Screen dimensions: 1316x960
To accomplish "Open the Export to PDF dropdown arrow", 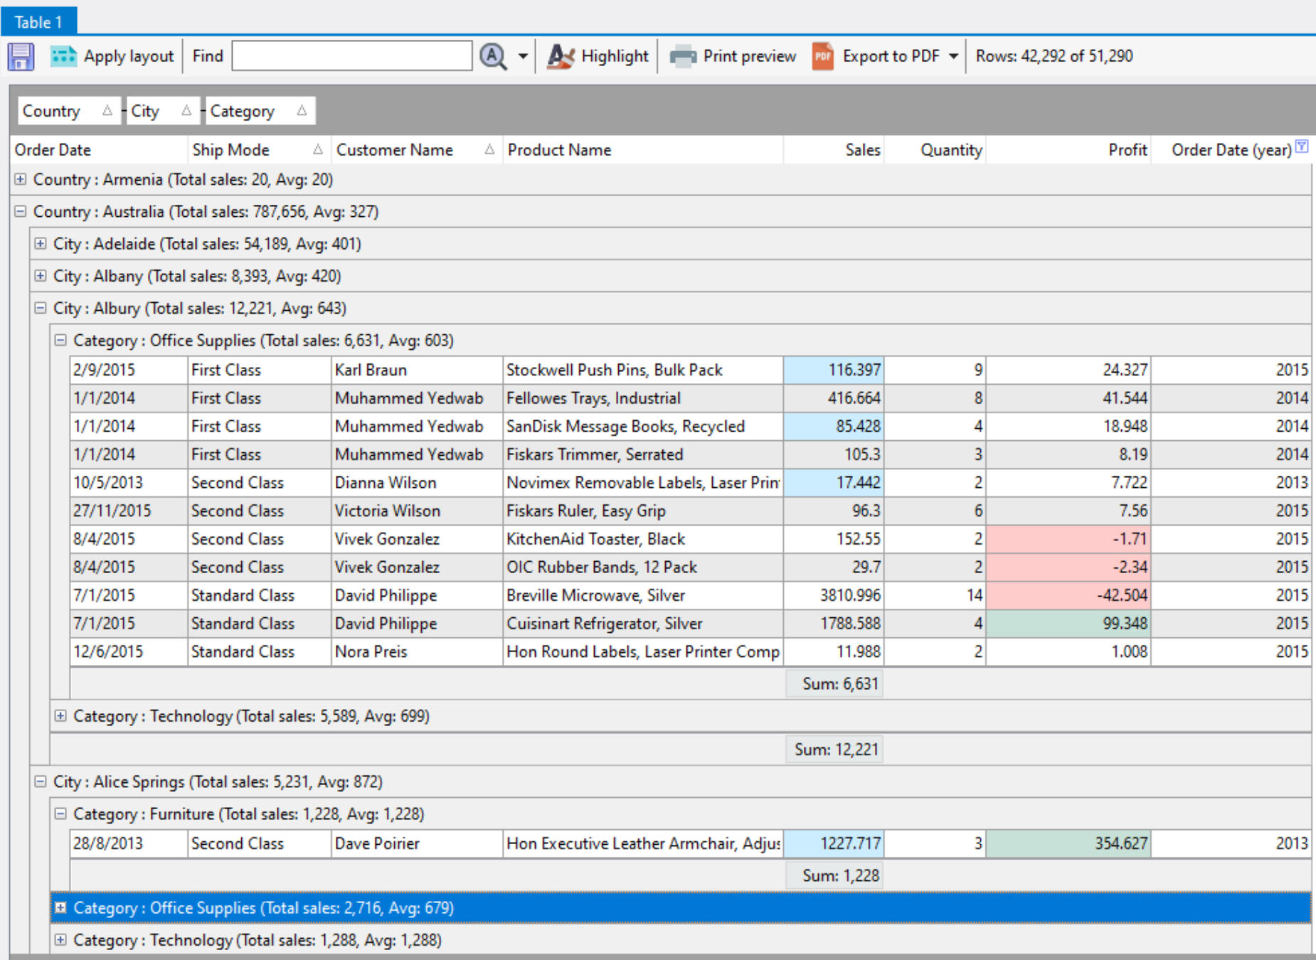I will (x=953, y=56).
